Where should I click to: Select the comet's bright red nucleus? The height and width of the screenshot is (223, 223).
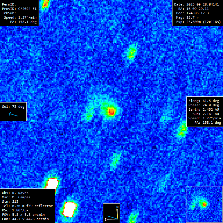pyautogui.click(x=111, y=111)
